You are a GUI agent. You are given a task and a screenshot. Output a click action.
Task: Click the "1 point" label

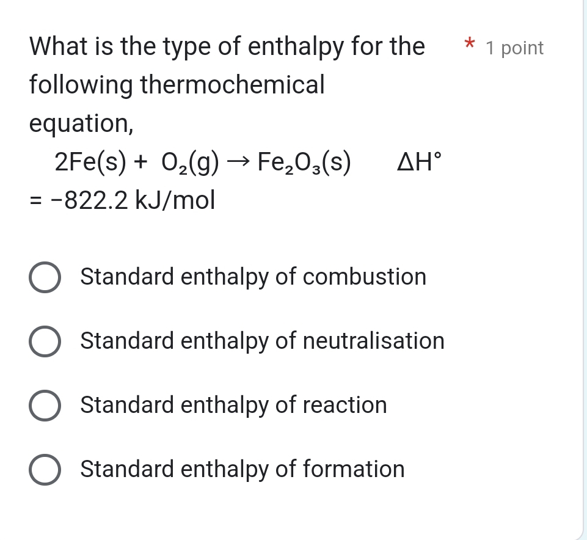click(513, 48)
